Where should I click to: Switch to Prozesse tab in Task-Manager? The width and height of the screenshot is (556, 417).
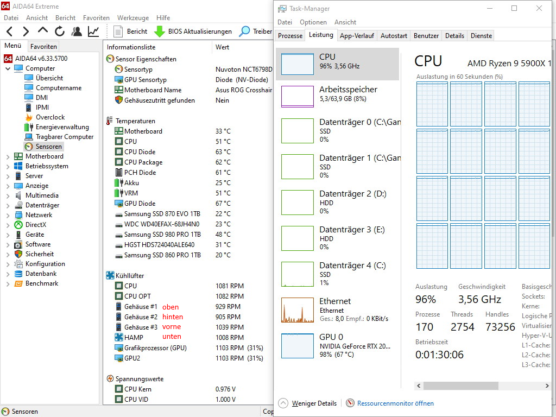pos(290,35)
